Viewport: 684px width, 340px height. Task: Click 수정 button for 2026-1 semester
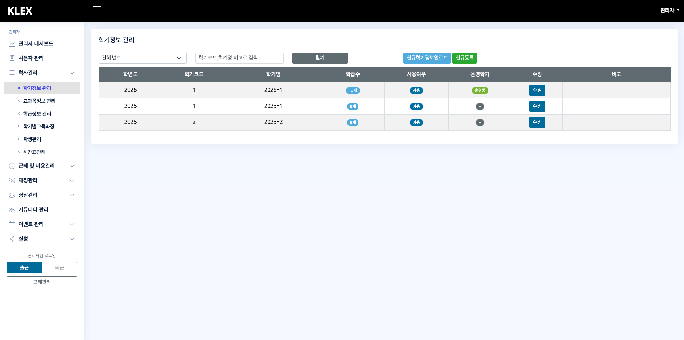537,90
